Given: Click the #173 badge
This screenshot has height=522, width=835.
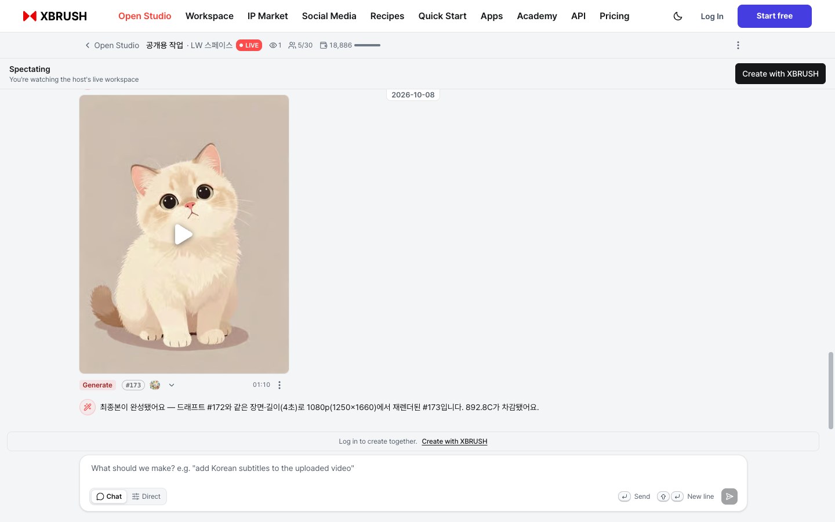Looking at the screenshot, I should 133,385.
